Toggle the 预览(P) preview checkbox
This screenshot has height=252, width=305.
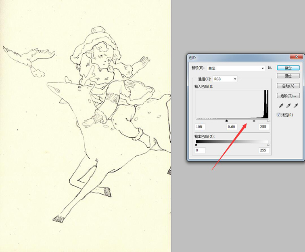pyautogui.click(x=278, y=115)
